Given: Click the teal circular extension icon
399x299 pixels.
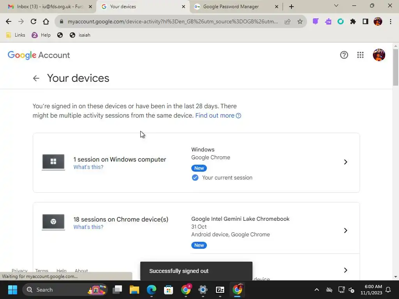Looking at the screenshot, I should tap(341, 22).
